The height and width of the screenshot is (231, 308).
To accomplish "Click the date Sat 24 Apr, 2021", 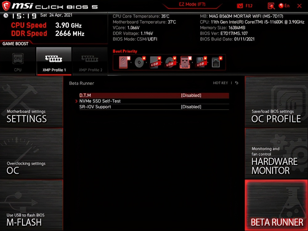I will pos(56,15).
